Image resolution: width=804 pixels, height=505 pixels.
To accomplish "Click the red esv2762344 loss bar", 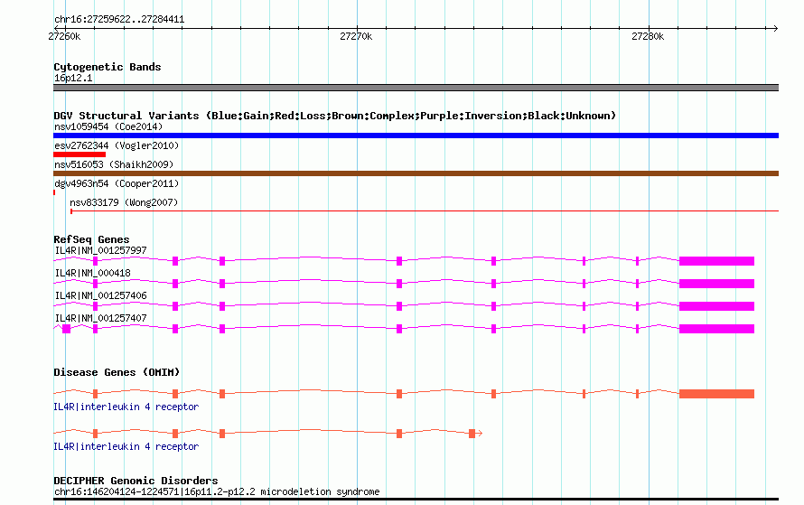I will pos(79,154).
